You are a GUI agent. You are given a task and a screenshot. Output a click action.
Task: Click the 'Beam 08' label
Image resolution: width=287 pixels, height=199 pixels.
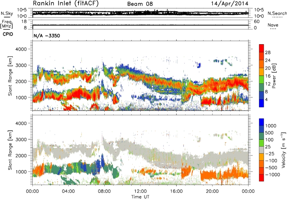(x=140, y=4)
